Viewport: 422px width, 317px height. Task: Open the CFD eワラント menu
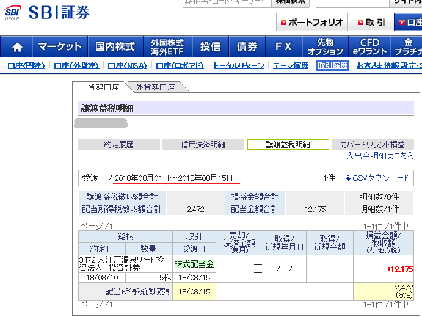pos(369,47)
